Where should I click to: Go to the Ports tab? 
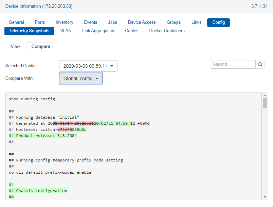(40, 22)
